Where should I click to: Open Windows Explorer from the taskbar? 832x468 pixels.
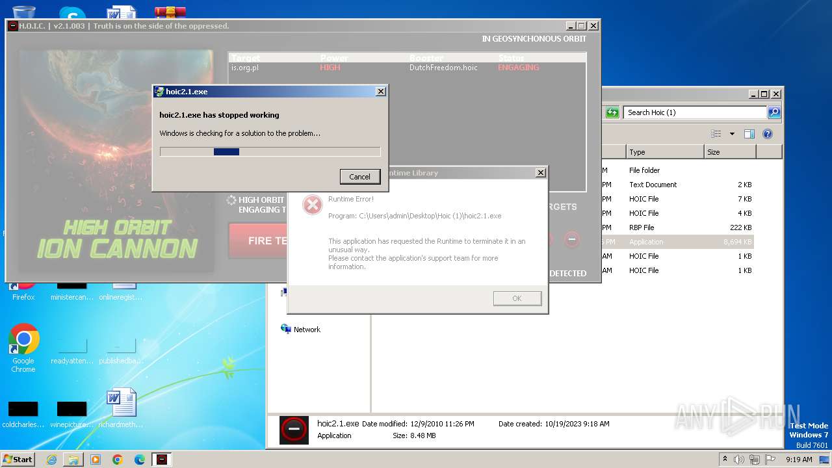(73, 460)
